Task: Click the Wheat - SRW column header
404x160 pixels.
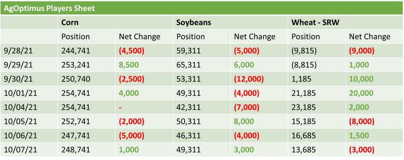Action: [x=315, y=22]
